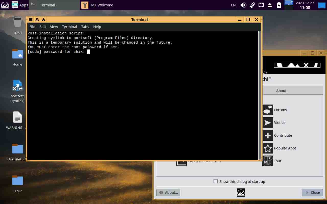
Task: Select the TEMP folder on desktop
Action: tap(17, 184)
